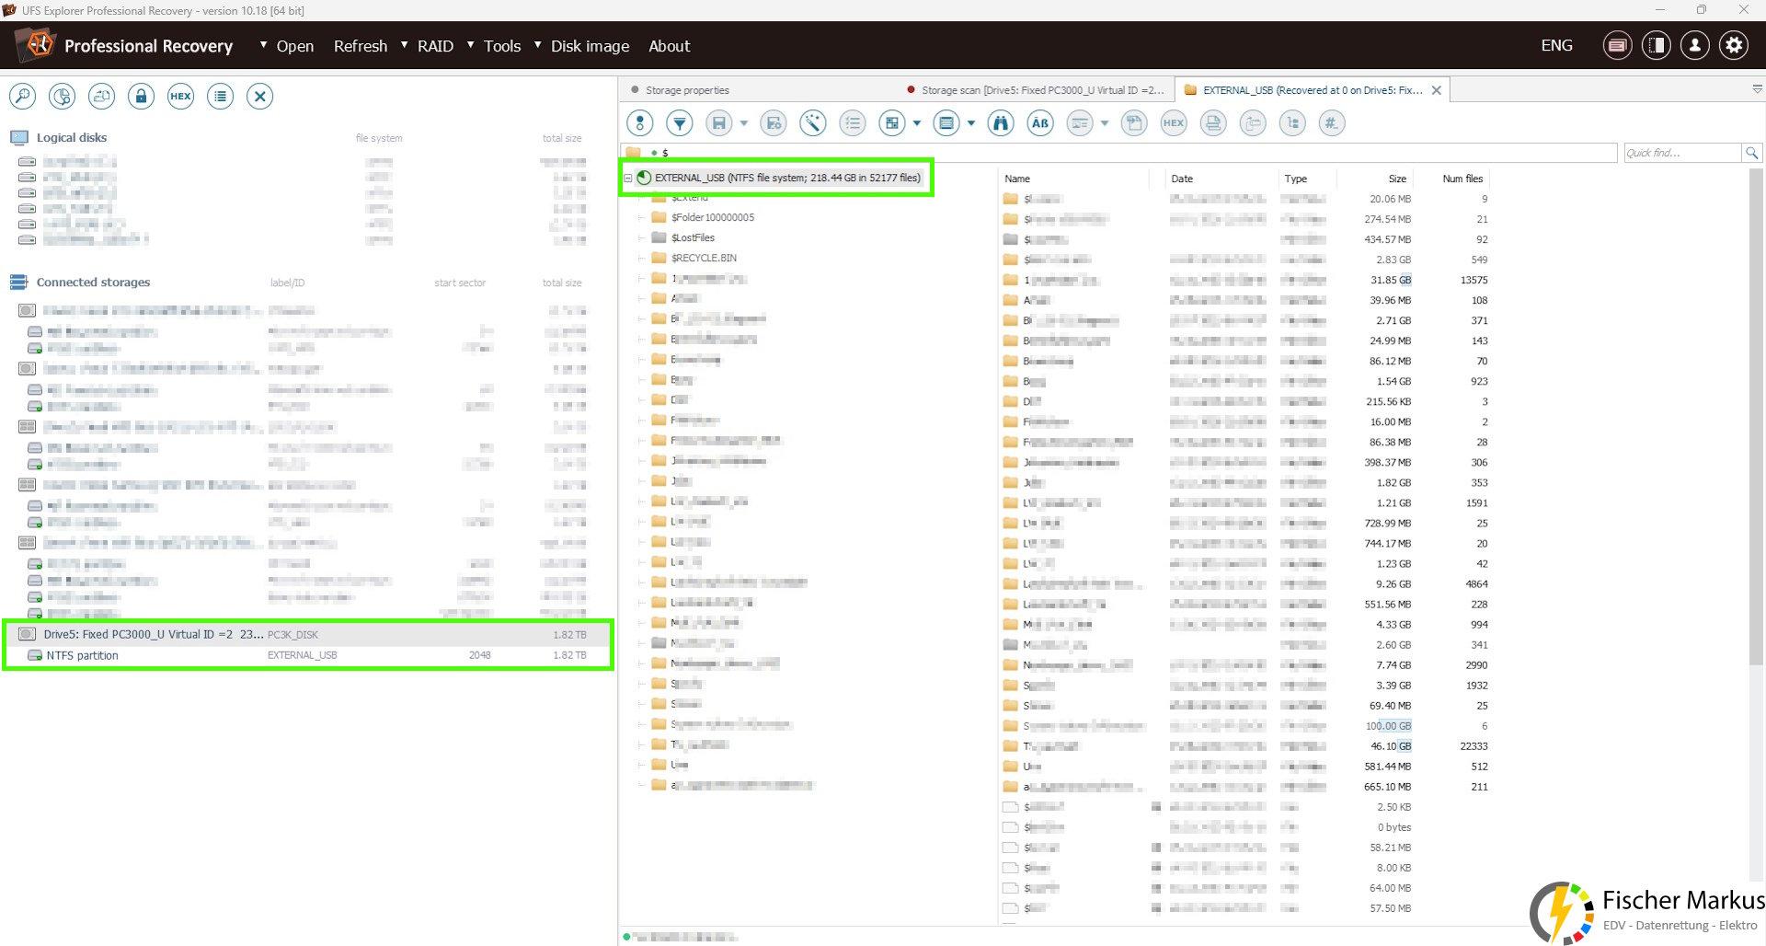Collapse the EXTERNAL_USB root tree node
1766x946 pixels.
[628, 179]
